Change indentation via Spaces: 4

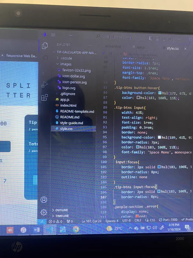click(112, 221)
